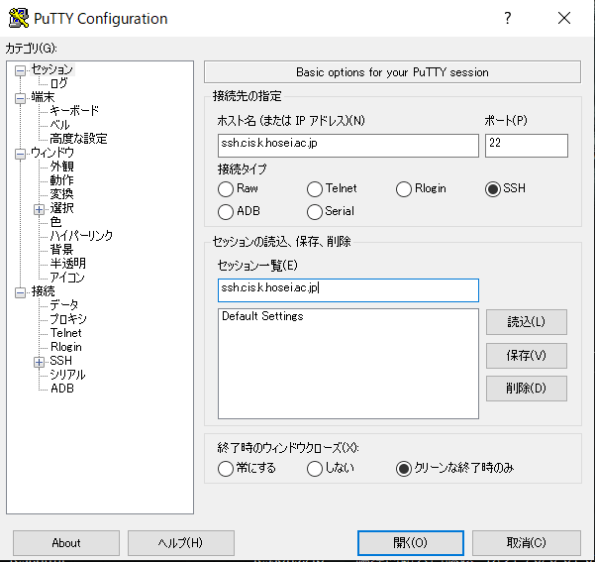This screenshot has width=595, height=562.
Task: Open the プロキシ settings category
Action: pos(68,319)
